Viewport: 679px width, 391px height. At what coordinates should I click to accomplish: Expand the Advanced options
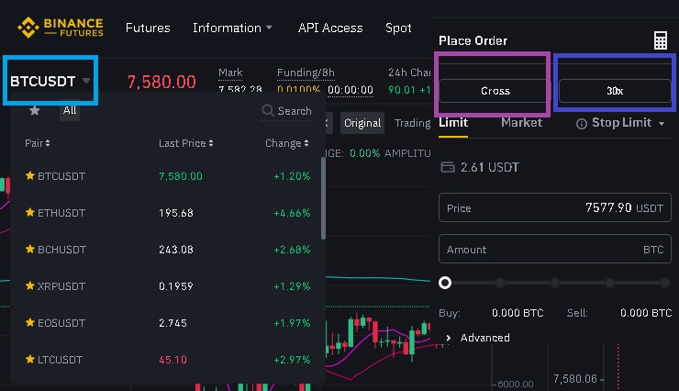[x=478, y=338]
